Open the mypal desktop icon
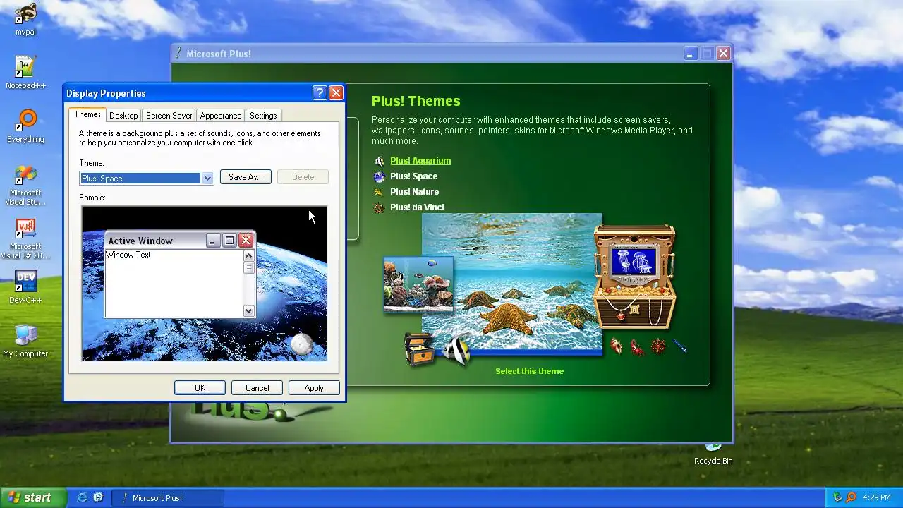 click(x=25, y=19)
